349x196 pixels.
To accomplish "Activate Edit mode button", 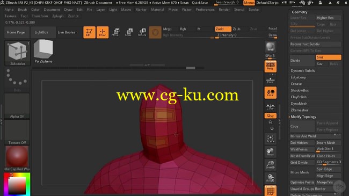I will pyautogui.click(x=89, y=32).
